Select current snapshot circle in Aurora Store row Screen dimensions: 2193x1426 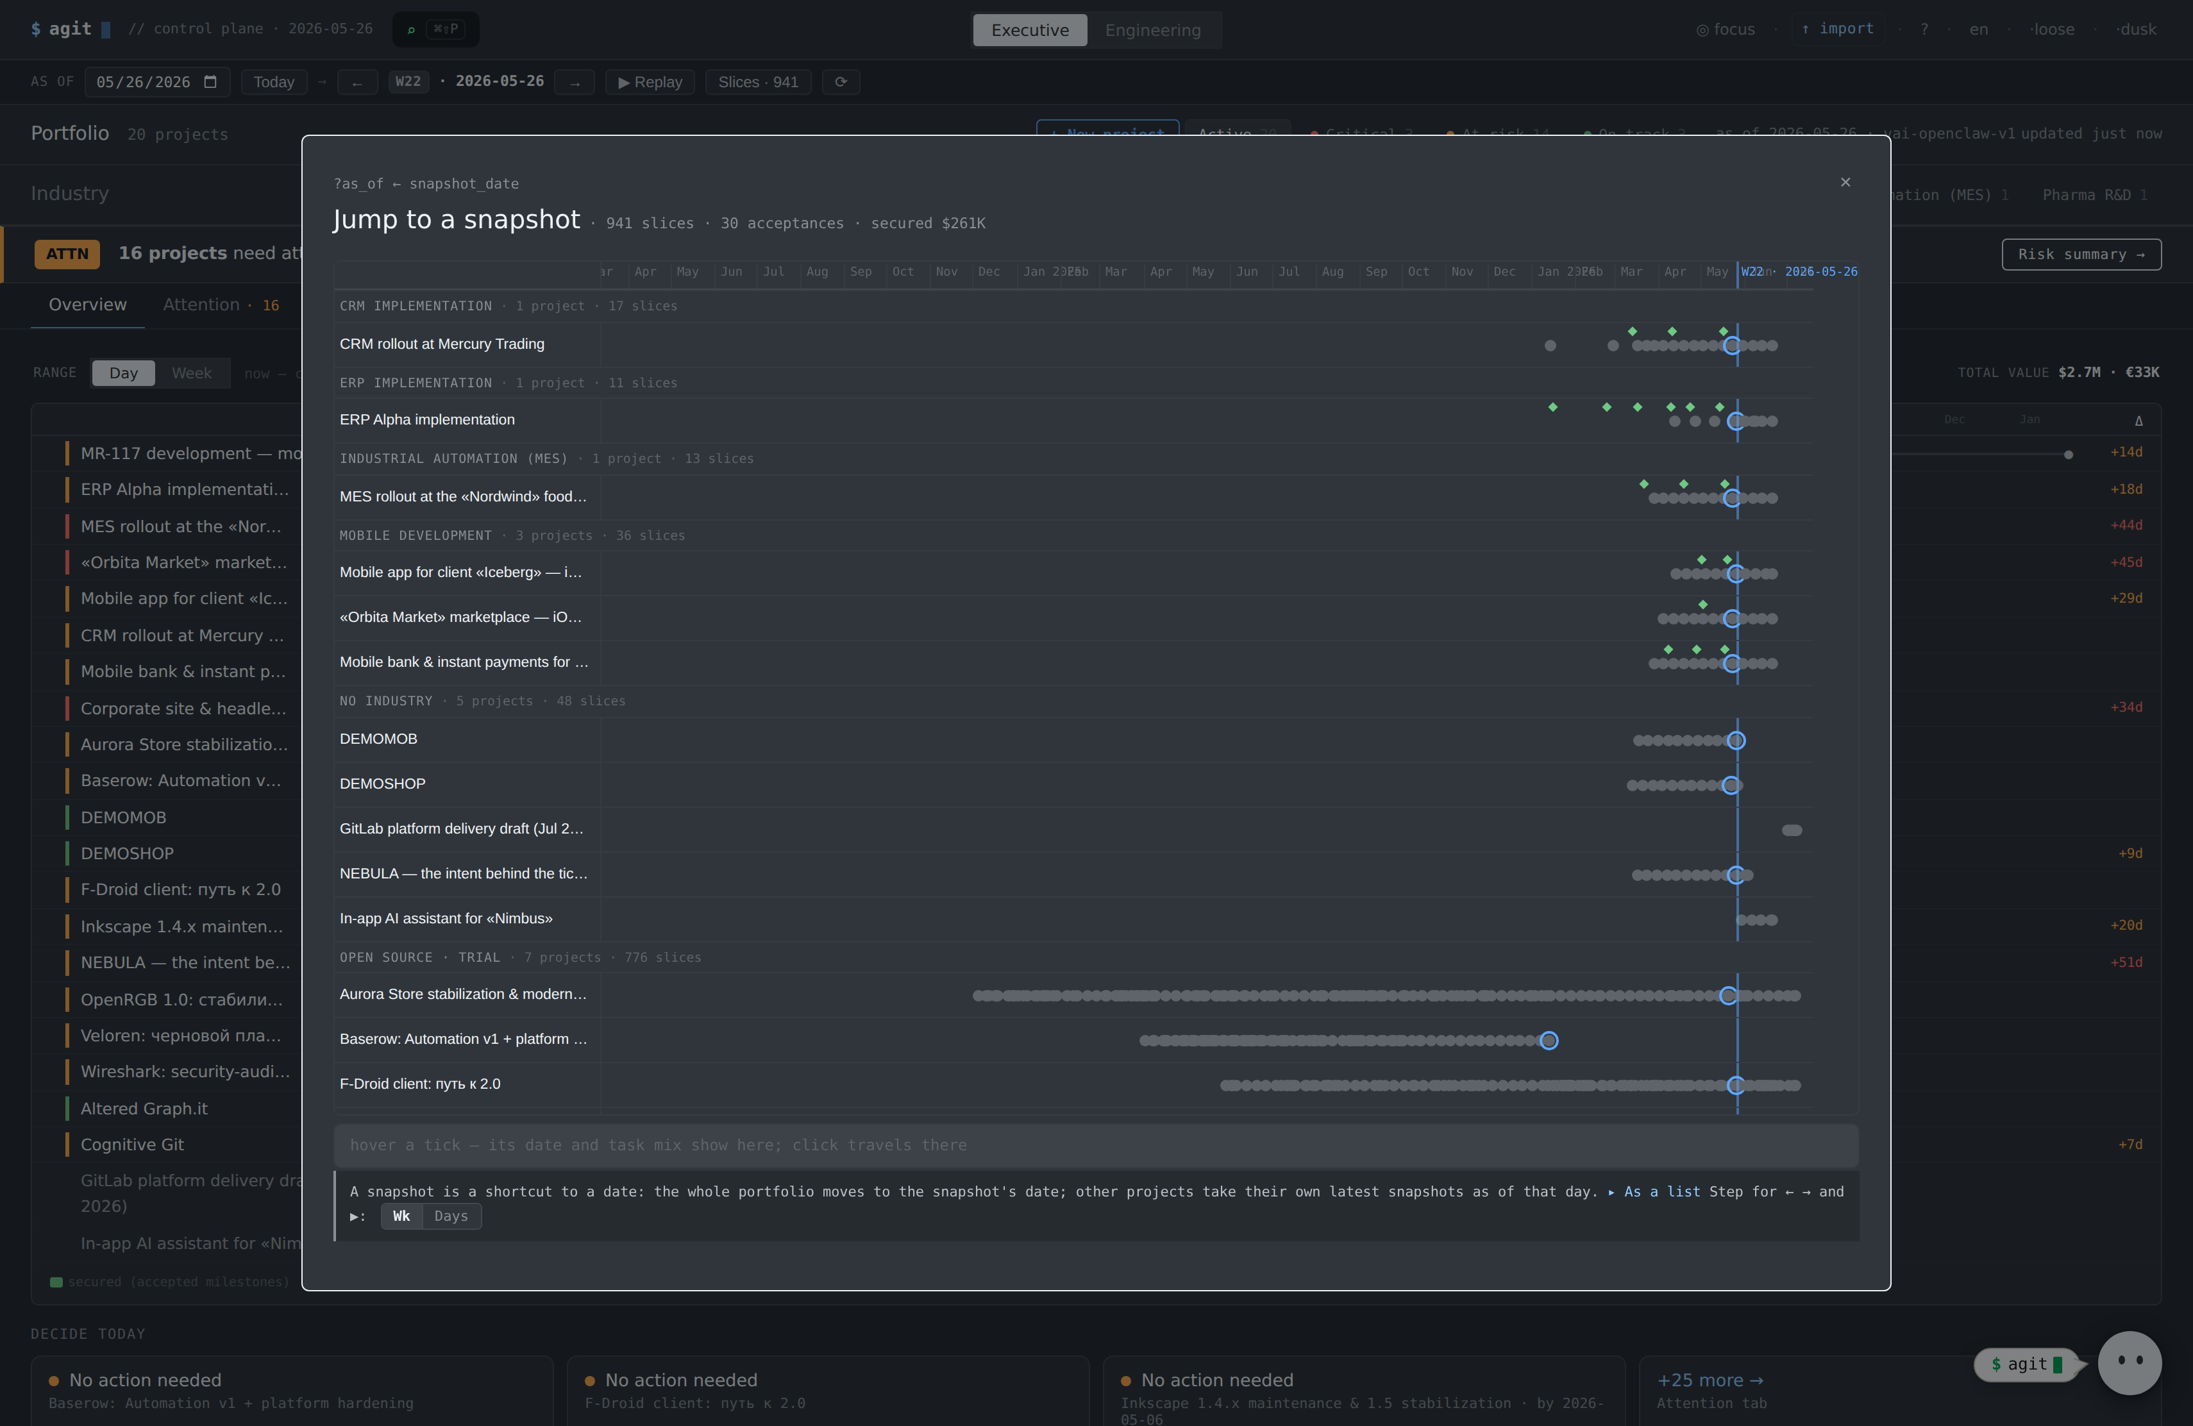[1729, 996]
